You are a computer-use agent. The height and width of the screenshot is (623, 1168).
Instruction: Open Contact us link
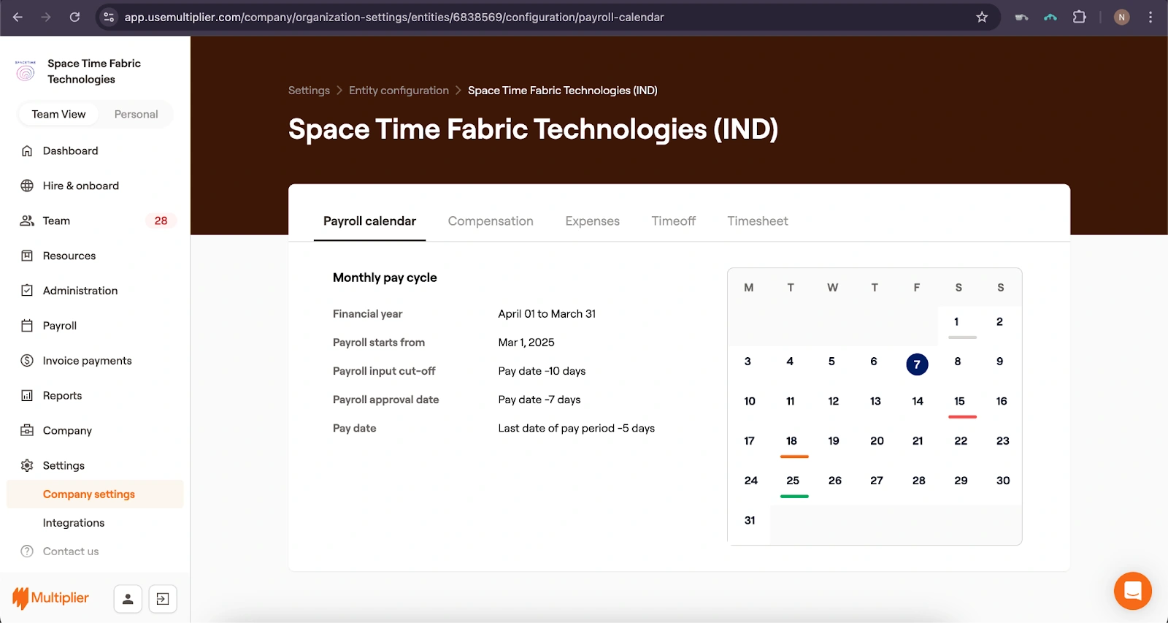coord(71,551)
